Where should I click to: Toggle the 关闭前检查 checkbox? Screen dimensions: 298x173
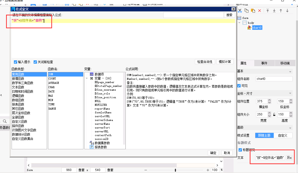point(35,62)
